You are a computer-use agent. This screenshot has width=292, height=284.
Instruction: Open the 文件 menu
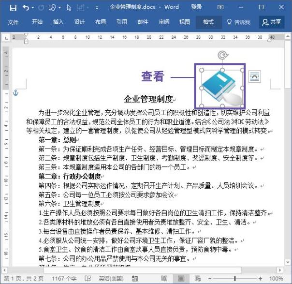coord(13,22)
